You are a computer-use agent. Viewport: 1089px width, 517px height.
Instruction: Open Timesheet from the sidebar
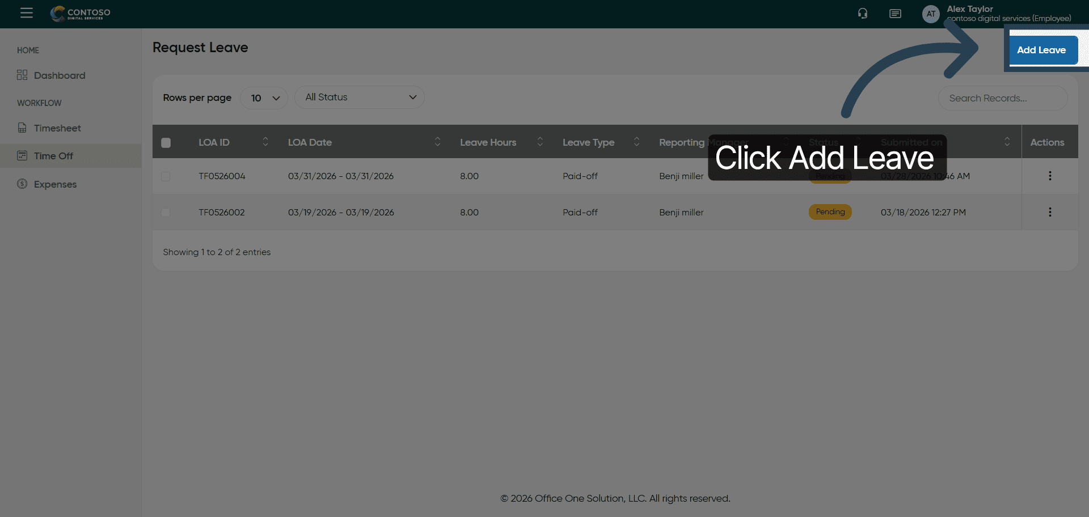pos(57,128)
